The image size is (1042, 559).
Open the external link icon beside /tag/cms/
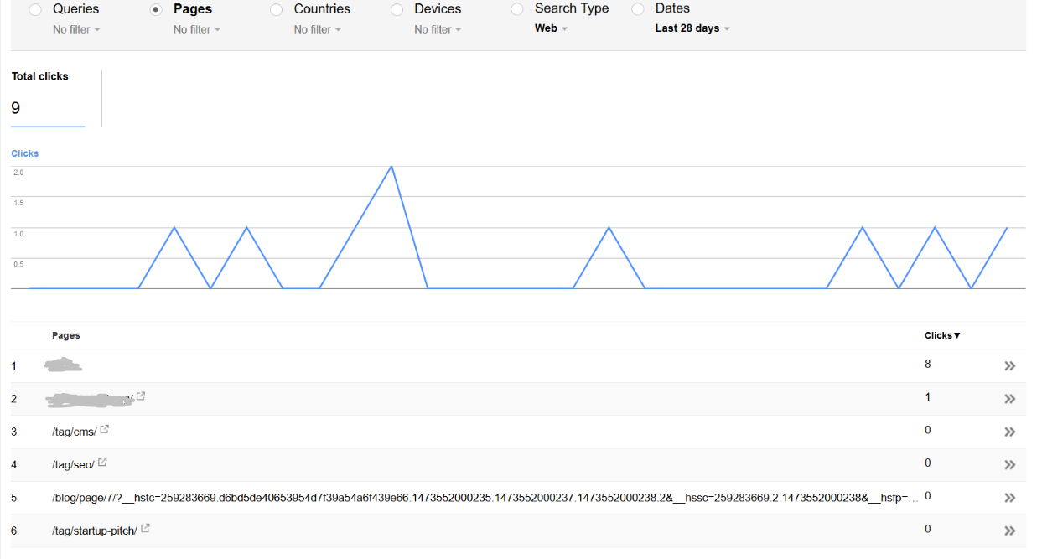(105, 430)
